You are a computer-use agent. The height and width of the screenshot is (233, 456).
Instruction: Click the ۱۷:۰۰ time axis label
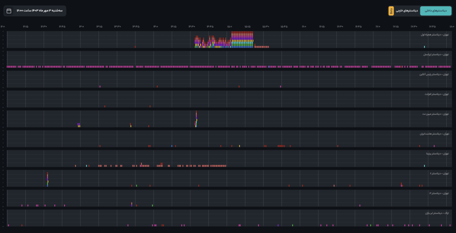pyautogui.click(x=378, y=26)
